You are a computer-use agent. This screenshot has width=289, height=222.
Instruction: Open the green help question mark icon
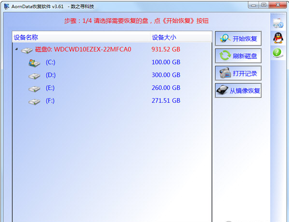[277, 53]
